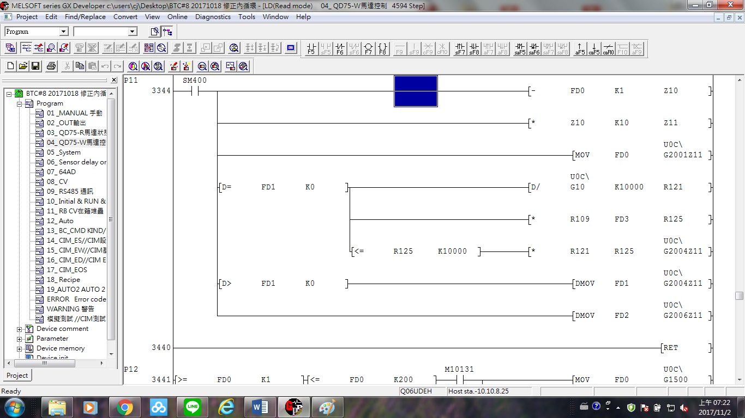The height and width of the screenshot is (418, 745).
Task: Collapse the Program tree folder
Action: 20,103
